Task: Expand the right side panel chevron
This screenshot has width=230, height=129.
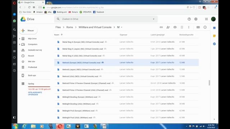Action: pos(214,119)
